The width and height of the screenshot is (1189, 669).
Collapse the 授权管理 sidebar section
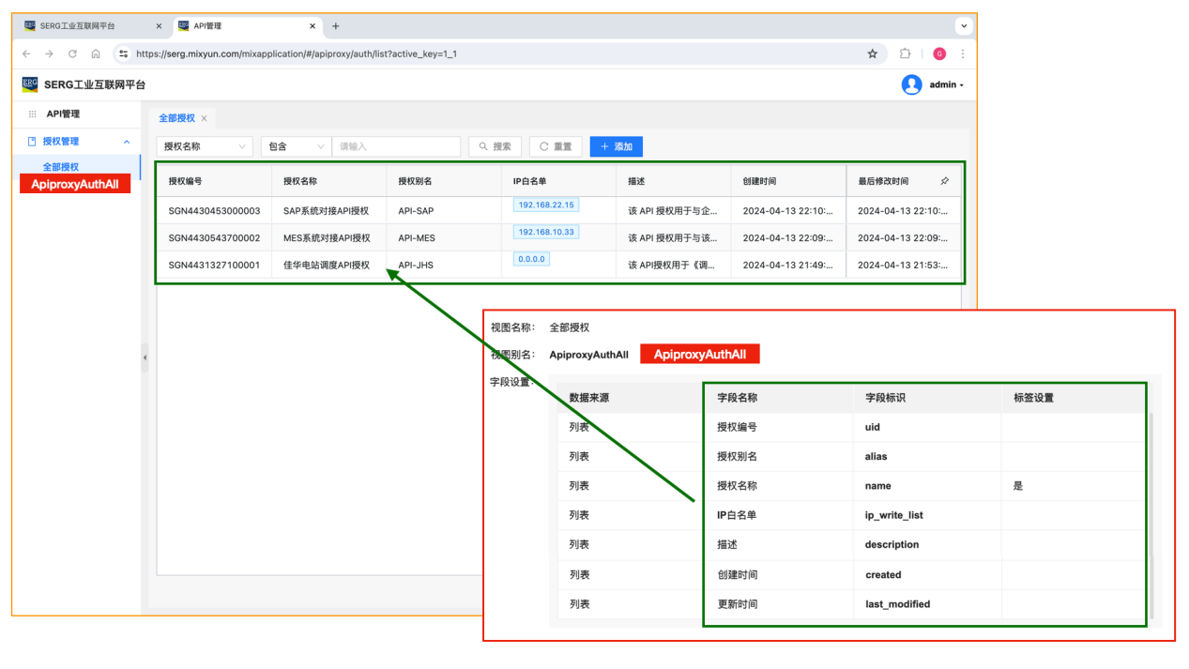127,142
